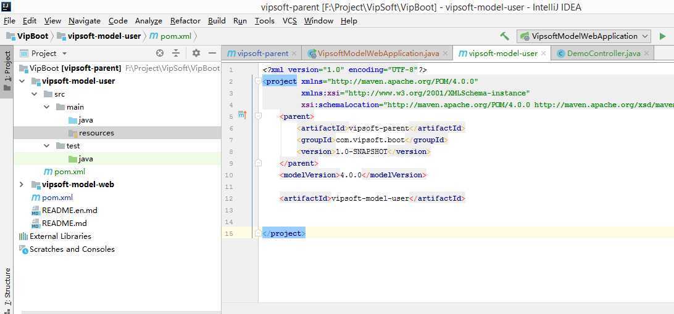Close the DemoController.java tab

tap(646, 54)
